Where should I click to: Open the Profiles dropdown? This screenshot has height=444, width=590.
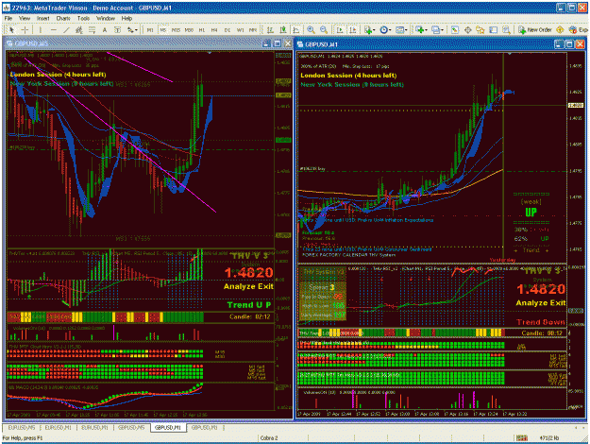[x=437, y=29]
